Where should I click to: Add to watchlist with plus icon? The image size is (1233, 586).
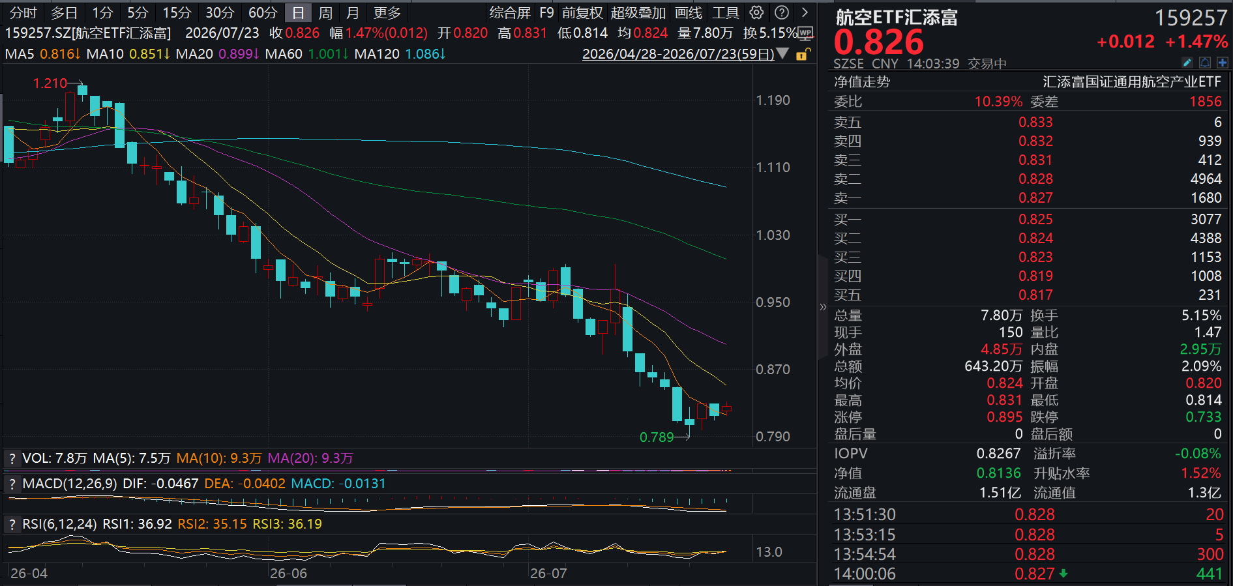1223,63
